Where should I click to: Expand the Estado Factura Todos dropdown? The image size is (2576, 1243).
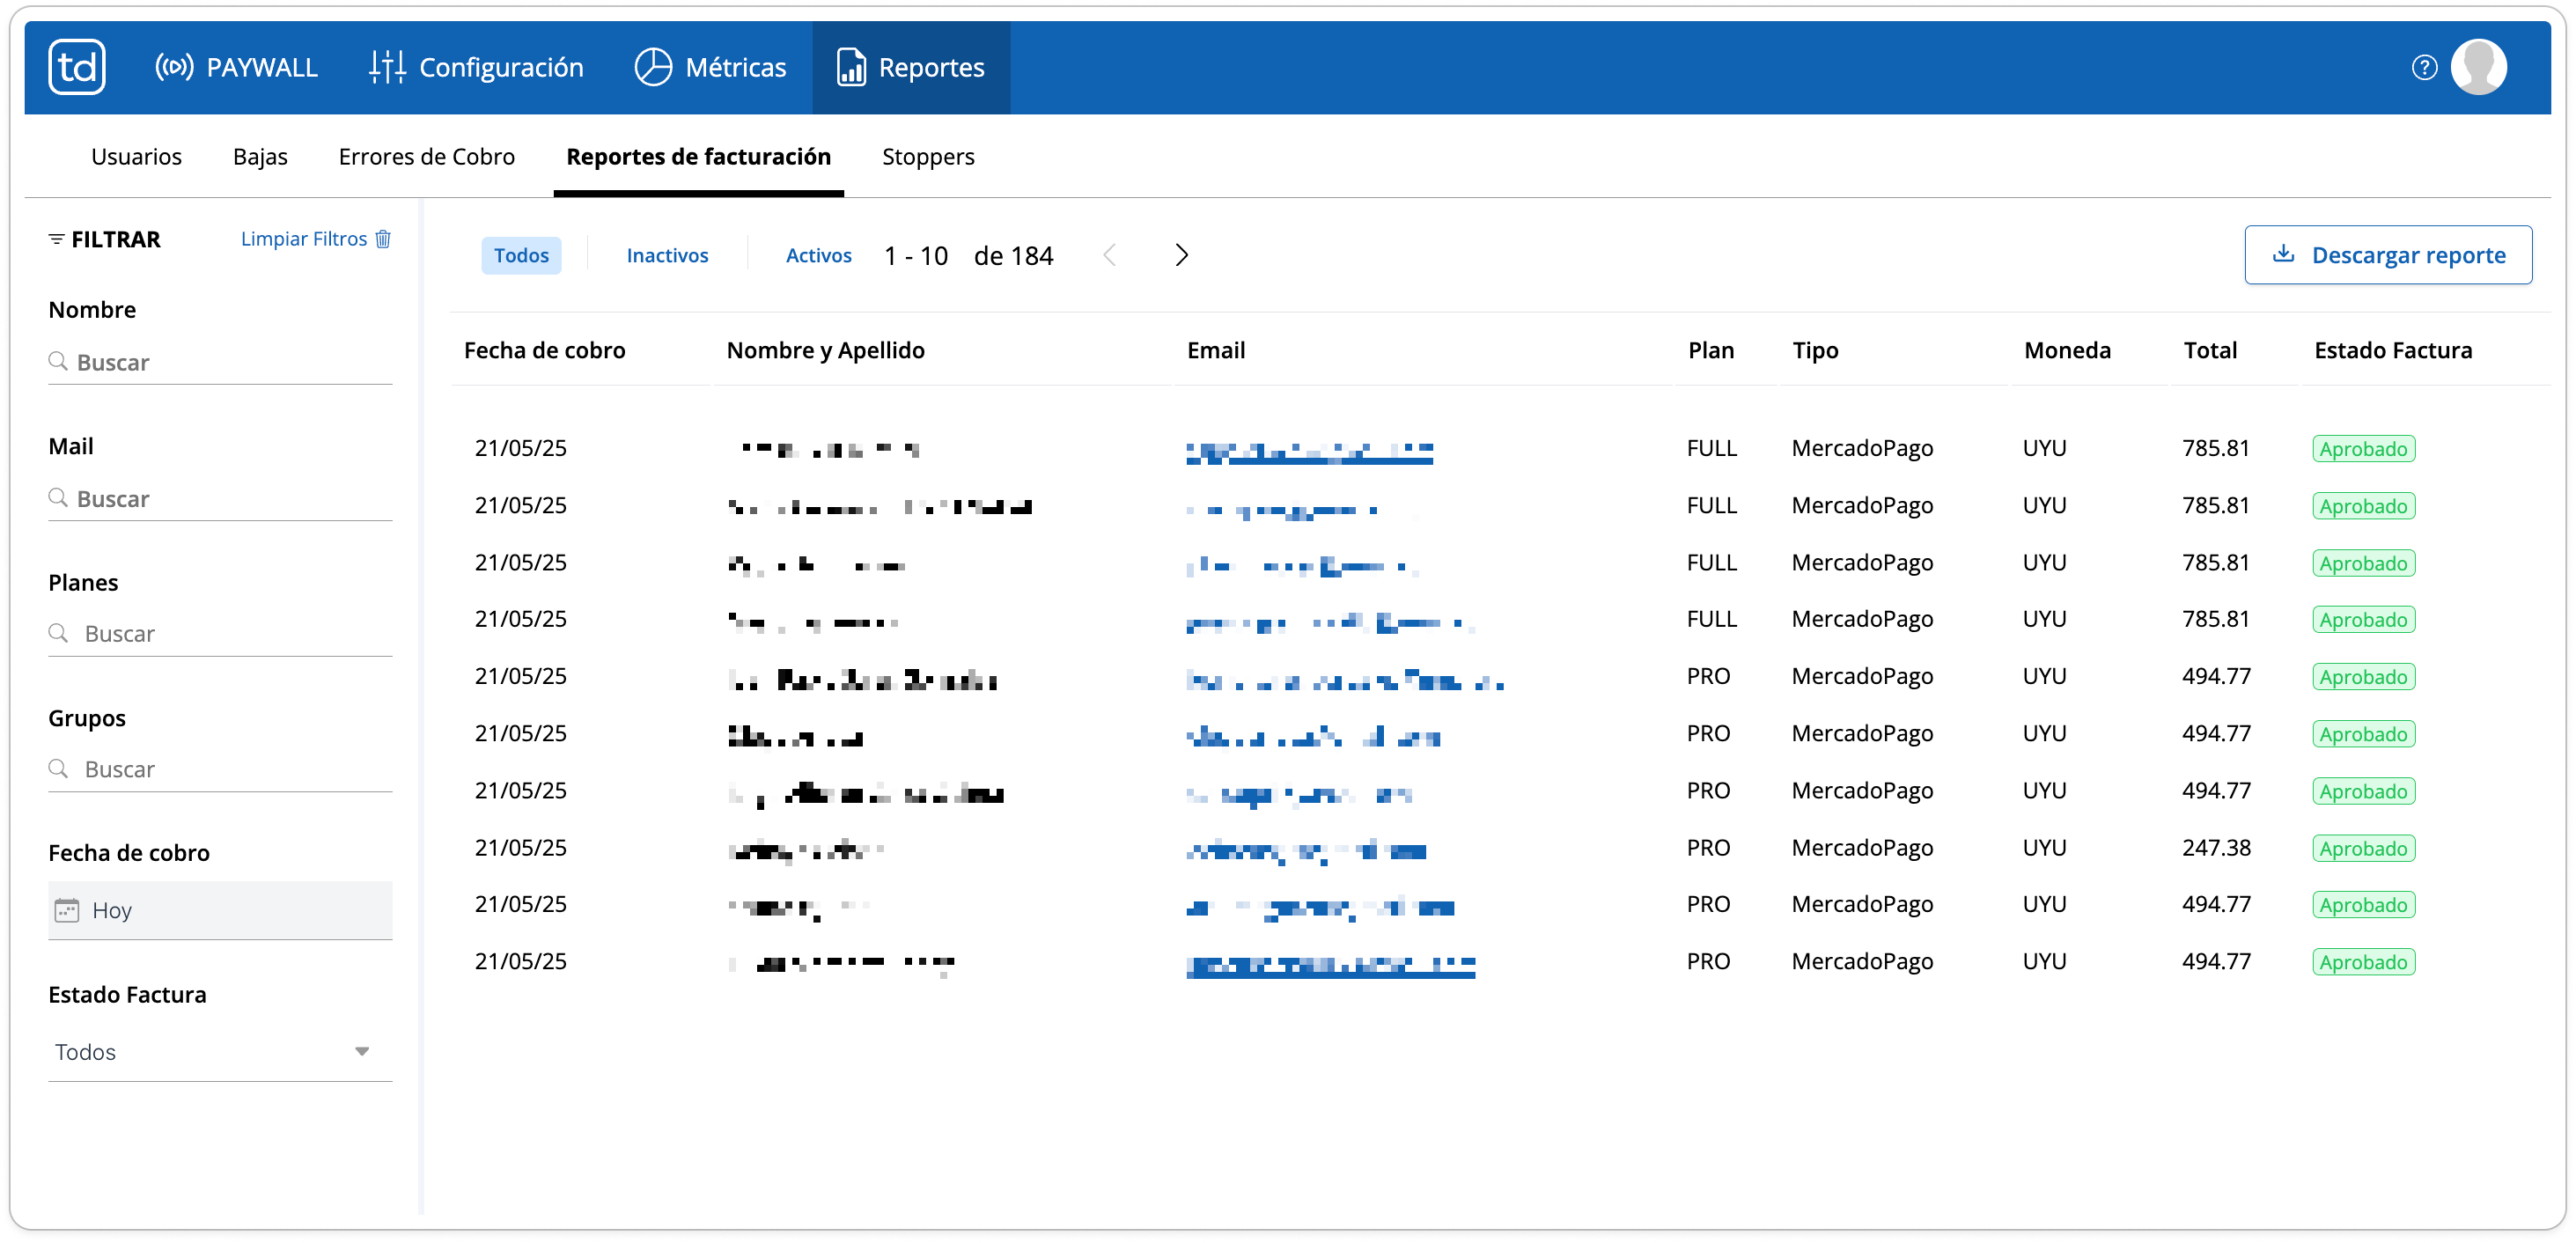pyautogui.click(x=220, y=1052)
